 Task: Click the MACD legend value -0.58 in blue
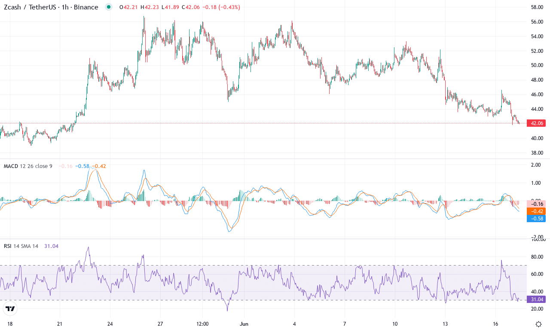[82, 166]
